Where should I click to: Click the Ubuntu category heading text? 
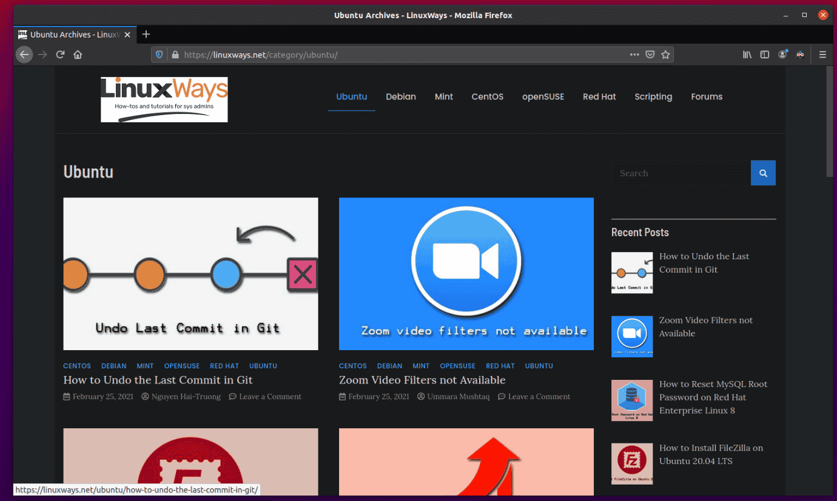(x=89, y=171)
